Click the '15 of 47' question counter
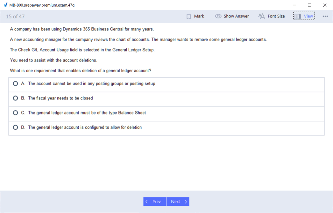This screenshot has height=213, width=333. 15,16
